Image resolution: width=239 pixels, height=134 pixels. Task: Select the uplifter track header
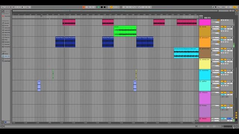[205, 86]
